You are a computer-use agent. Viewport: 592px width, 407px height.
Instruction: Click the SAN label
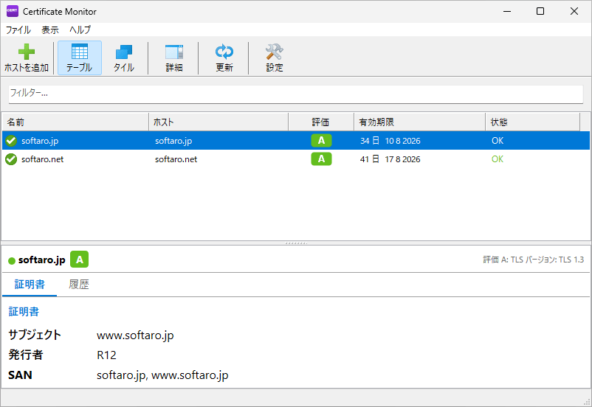click(x=20, y=375)
